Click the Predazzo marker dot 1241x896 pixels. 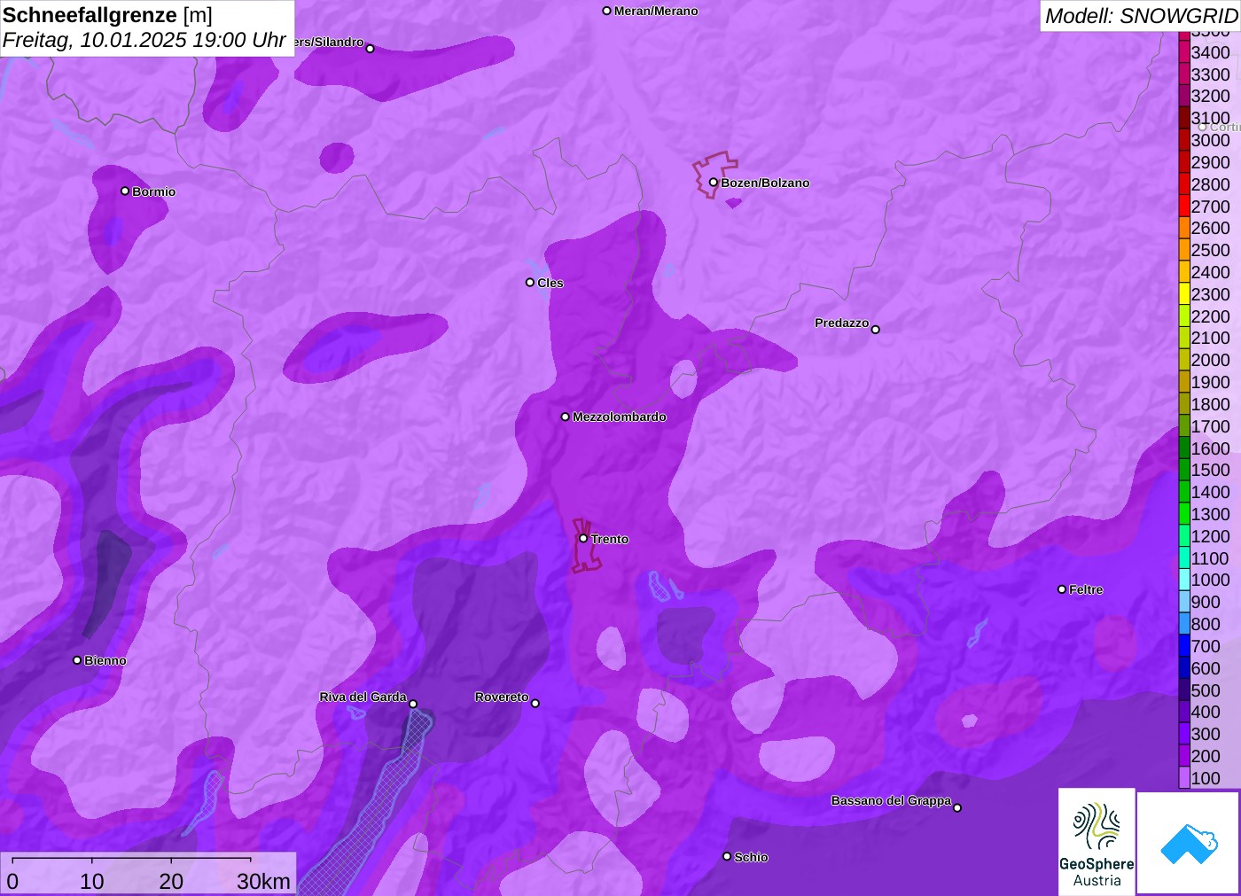coord(875,330)
